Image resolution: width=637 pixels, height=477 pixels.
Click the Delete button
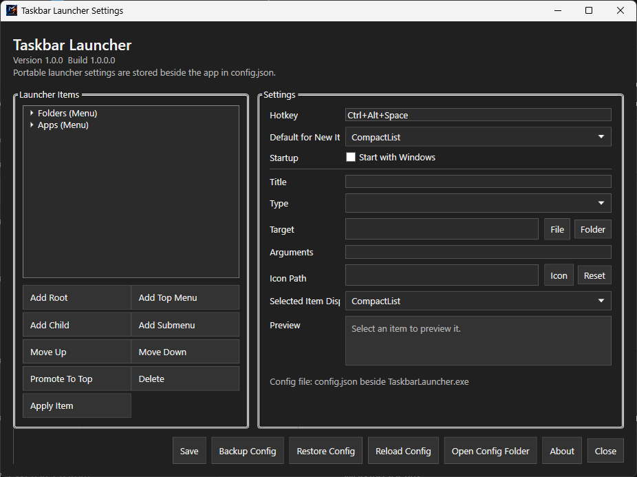tap(185, 379)
